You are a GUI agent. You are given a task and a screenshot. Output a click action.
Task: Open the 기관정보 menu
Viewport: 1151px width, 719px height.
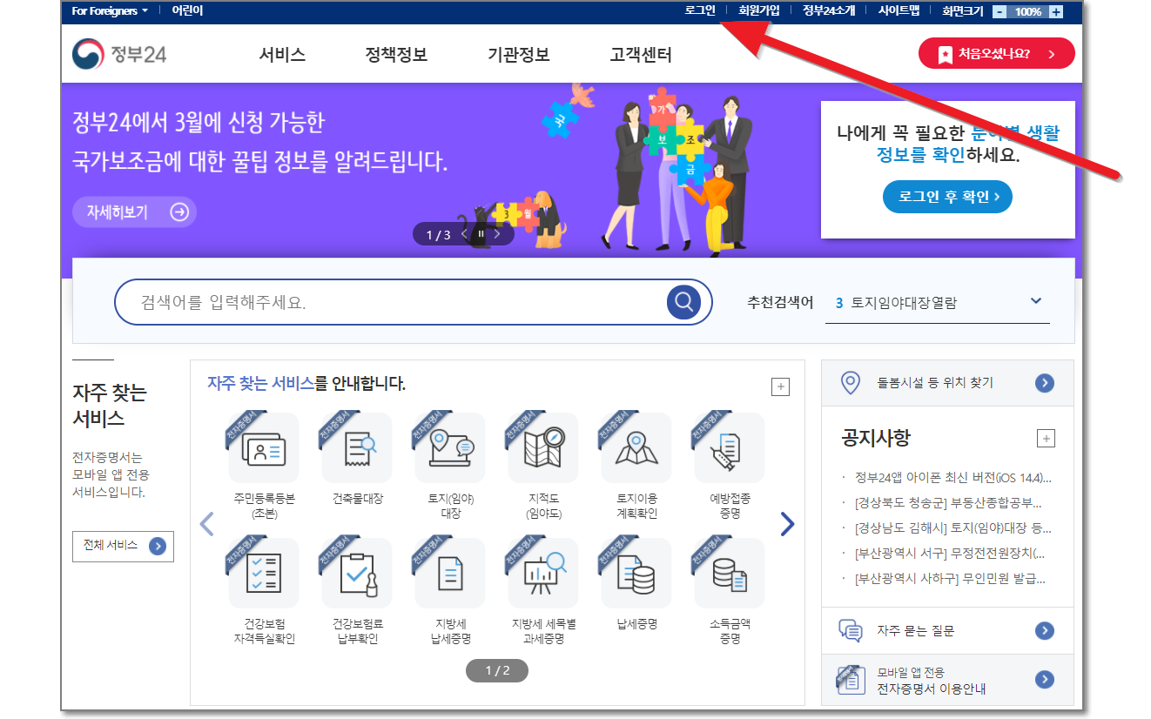pos(519,55)
